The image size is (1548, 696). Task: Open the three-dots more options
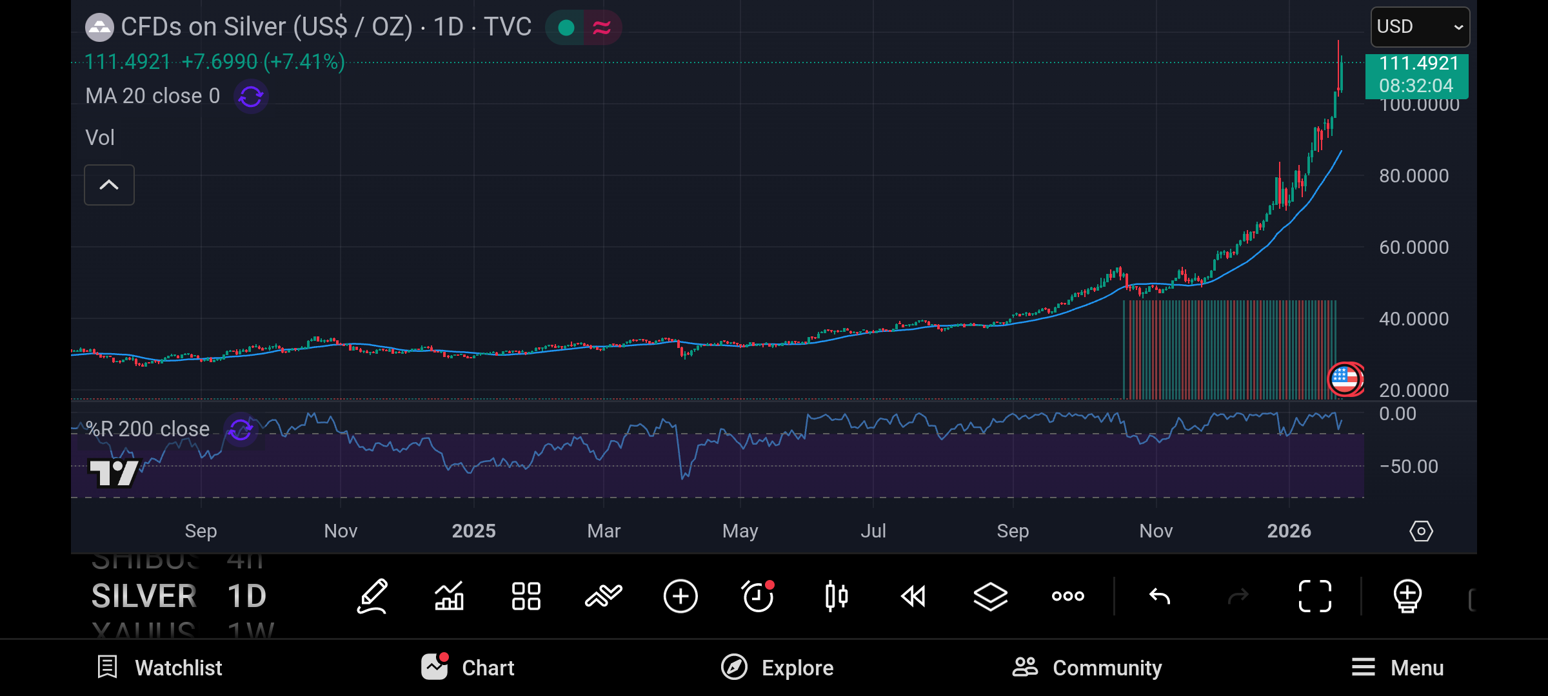tap(1067, 596)
